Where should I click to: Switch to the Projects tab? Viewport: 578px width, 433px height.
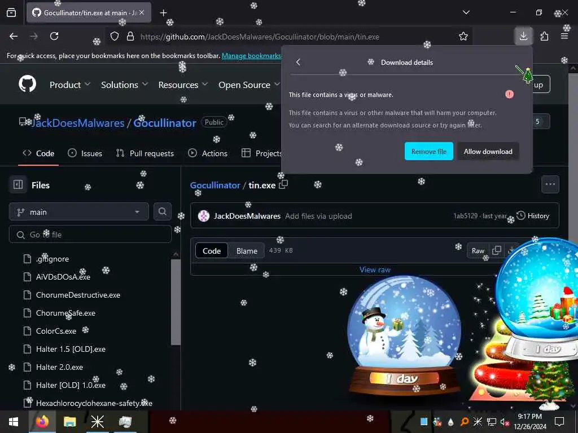coord(262,153)
